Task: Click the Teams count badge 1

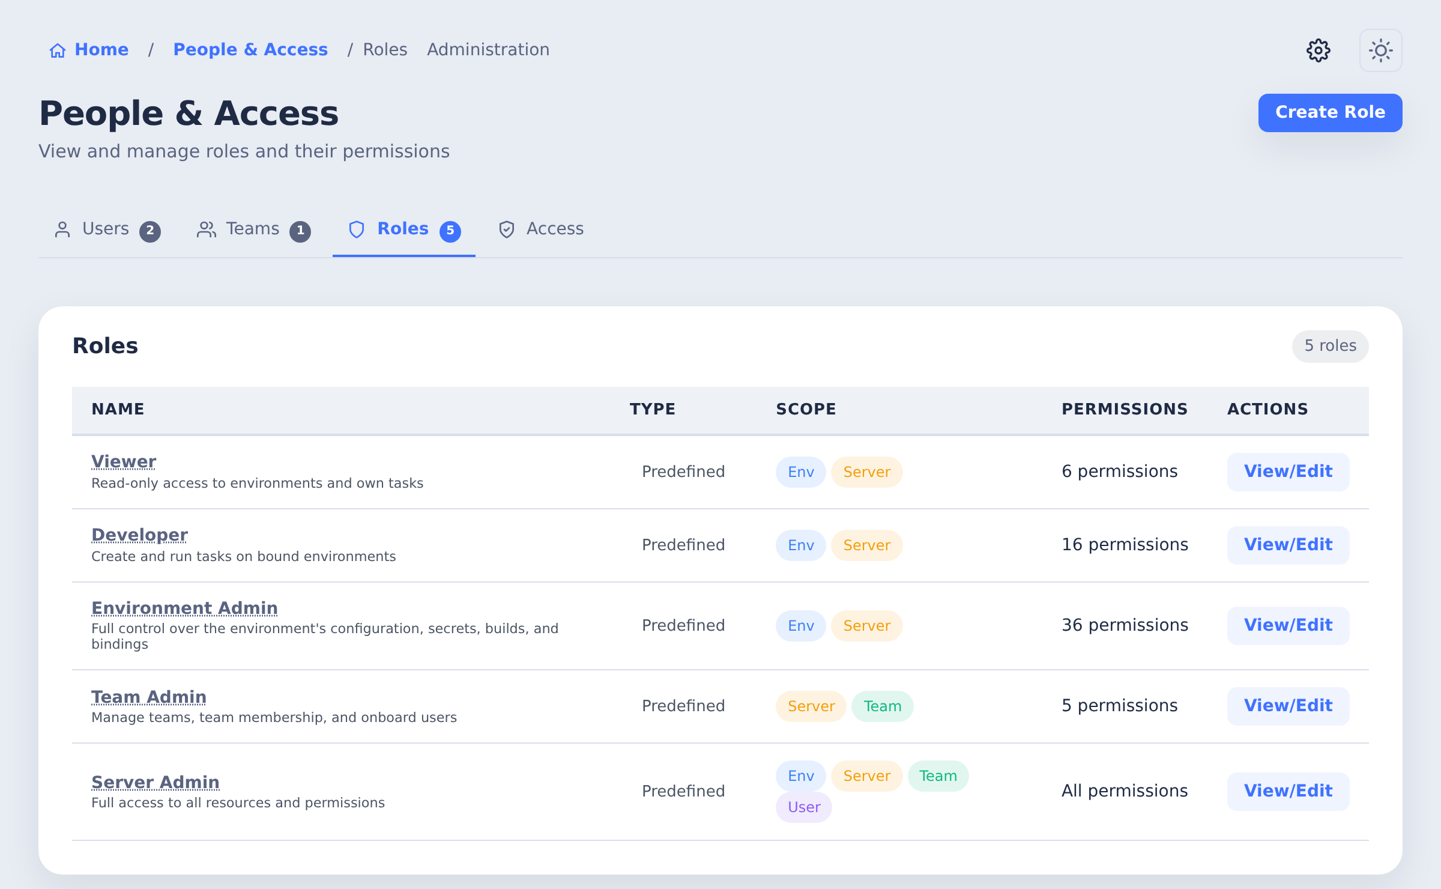Action: click(300, 231)
